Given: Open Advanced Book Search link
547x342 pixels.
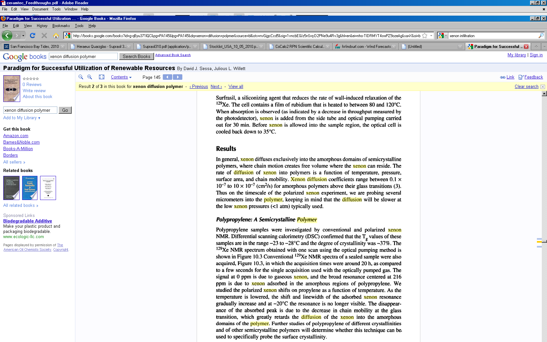Looking at the screenshot, I should (173, 55).
